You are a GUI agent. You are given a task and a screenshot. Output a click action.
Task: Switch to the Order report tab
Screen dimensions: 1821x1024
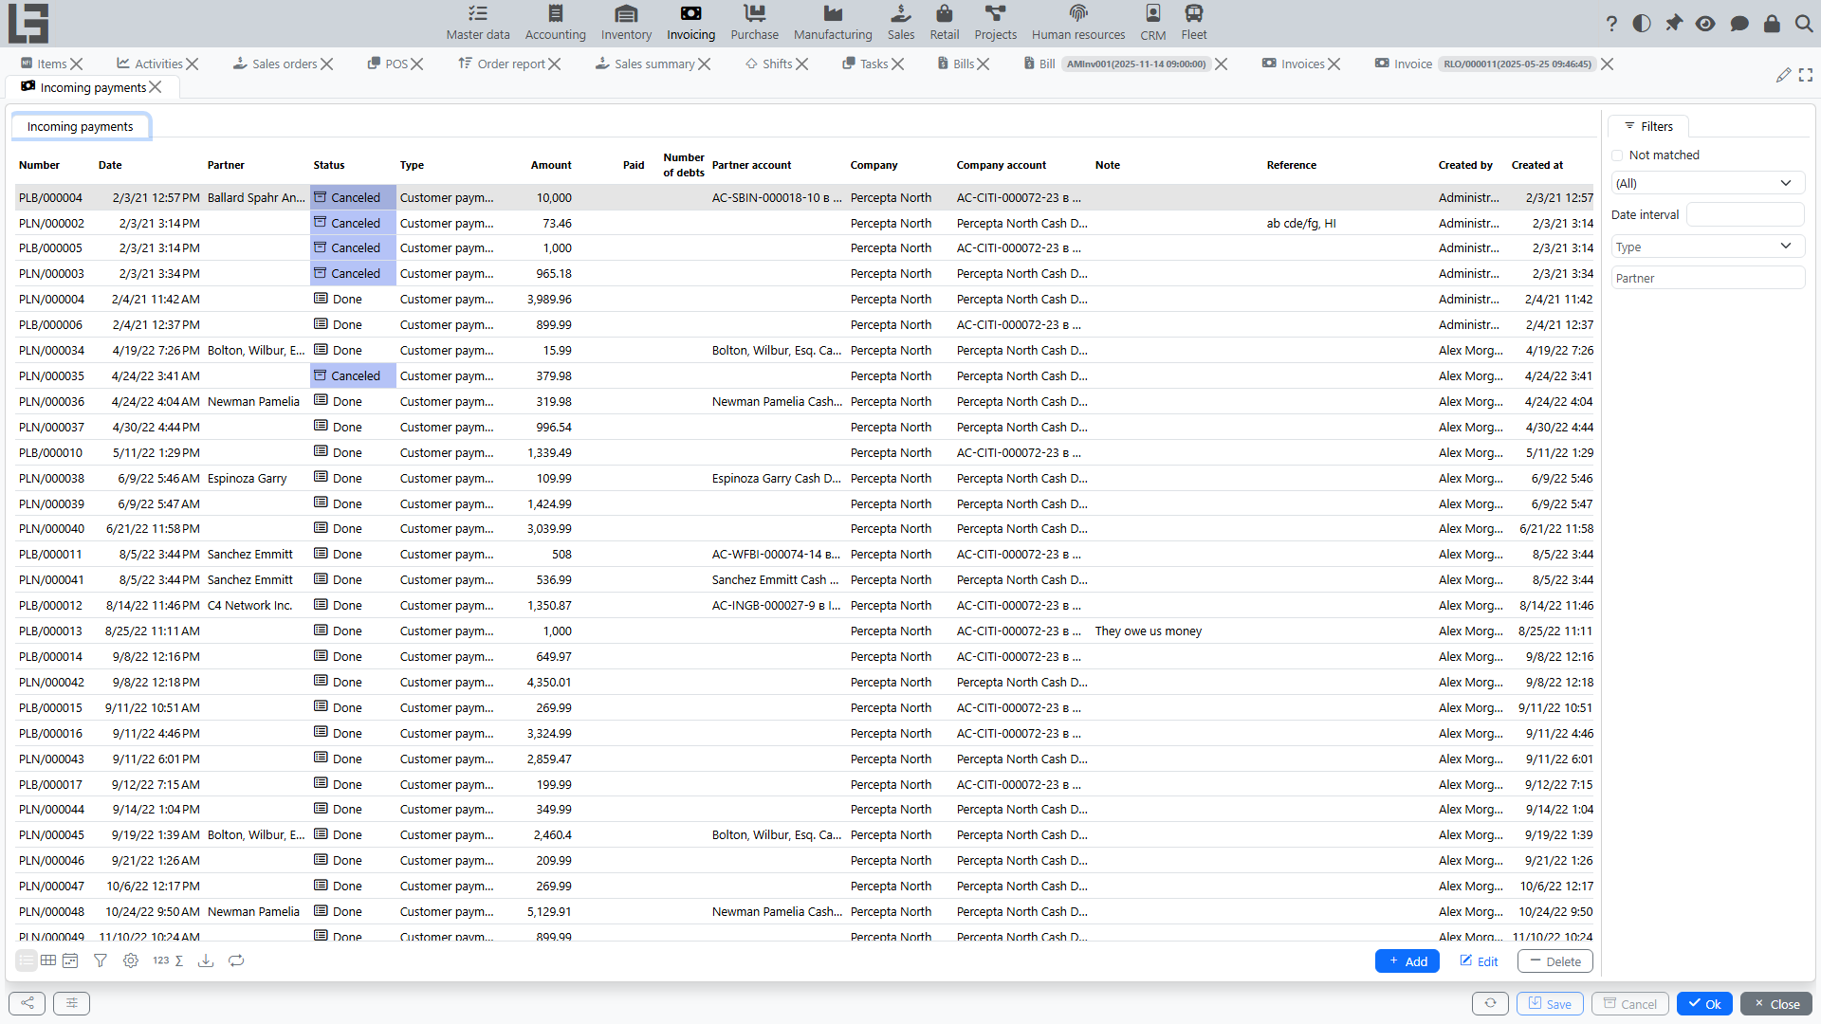[x=502, y=64]
